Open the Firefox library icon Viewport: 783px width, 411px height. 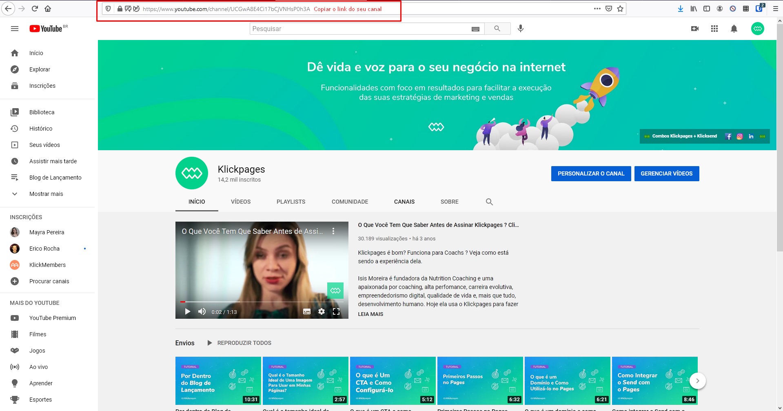(x=694, y=9)
